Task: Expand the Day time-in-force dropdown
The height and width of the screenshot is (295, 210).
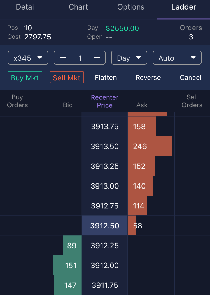Action: point(129,58)
